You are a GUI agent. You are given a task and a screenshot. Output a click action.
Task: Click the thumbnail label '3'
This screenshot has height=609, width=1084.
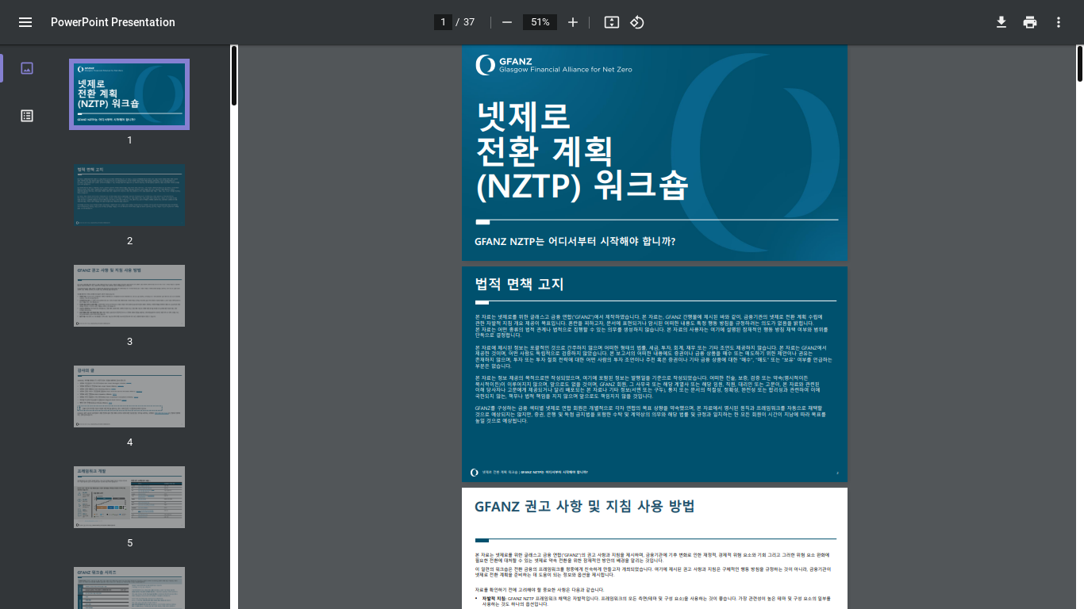click(x=129, y=342)
